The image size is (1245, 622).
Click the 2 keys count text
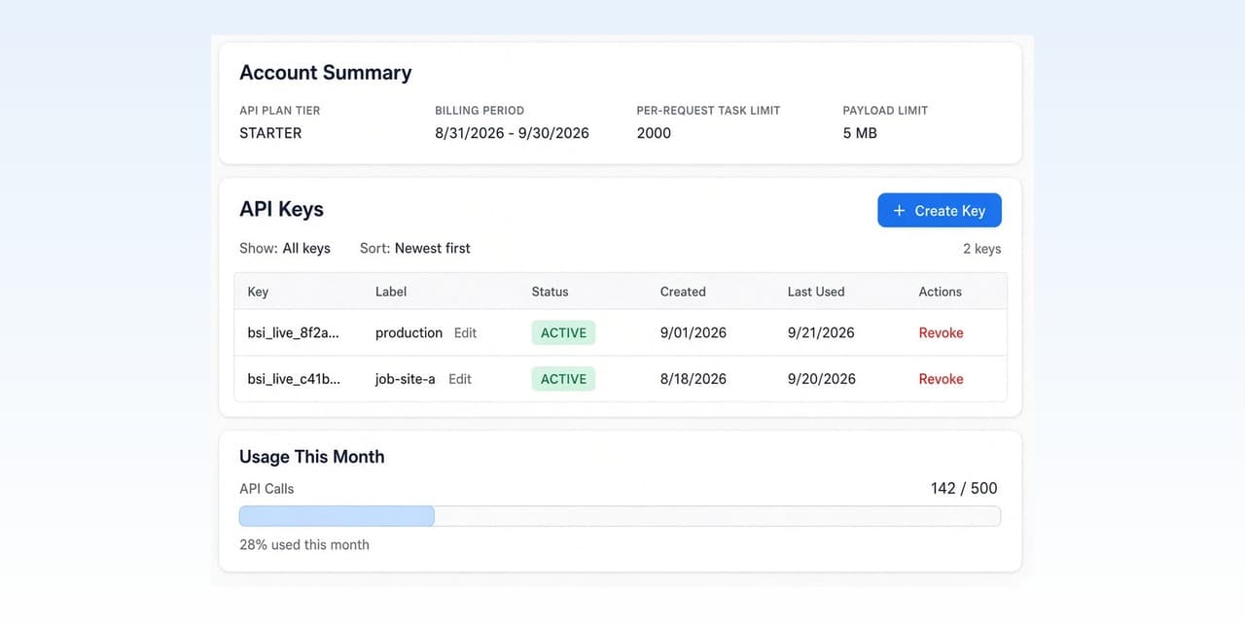tap(982, 249)
